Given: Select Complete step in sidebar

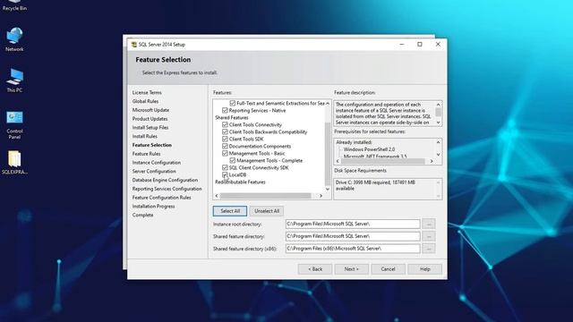Looking at the screenshot, I should 142,216.
